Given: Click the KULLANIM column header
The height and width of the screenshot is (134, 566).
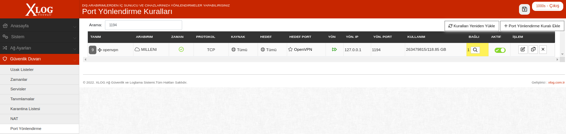Looking at the screenshot, I should pos(416,37).
